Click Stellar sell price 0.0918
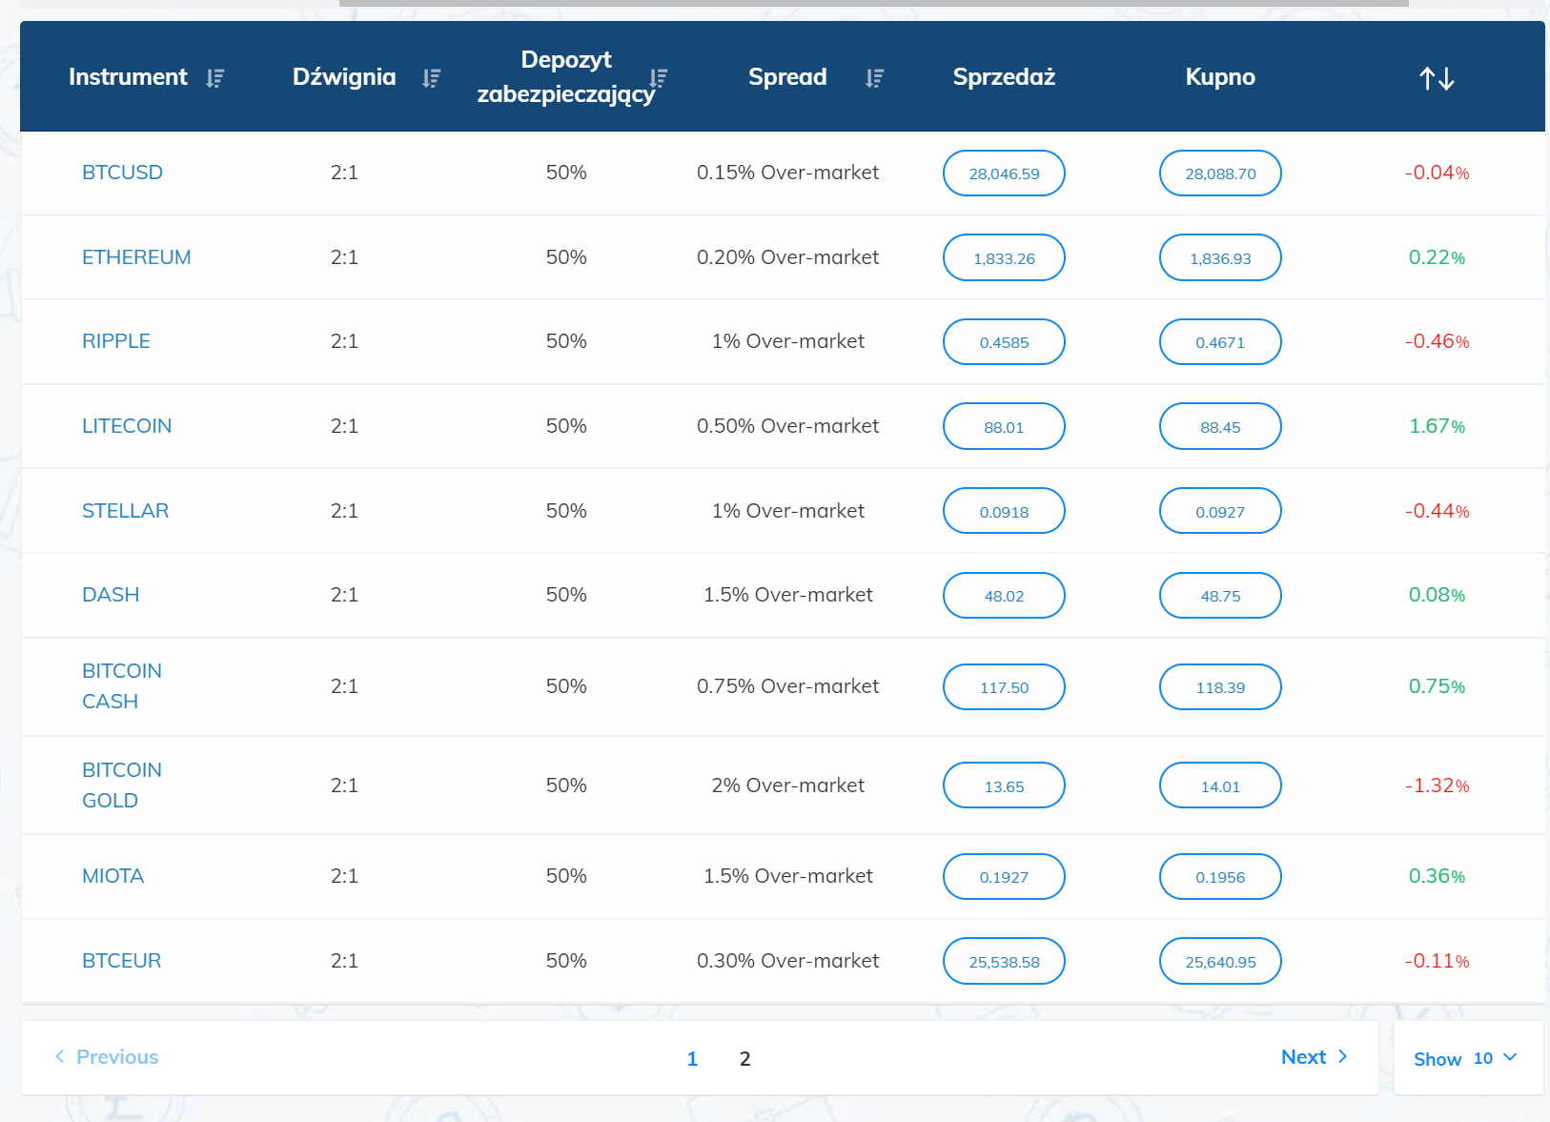 tap(1004, 511)
